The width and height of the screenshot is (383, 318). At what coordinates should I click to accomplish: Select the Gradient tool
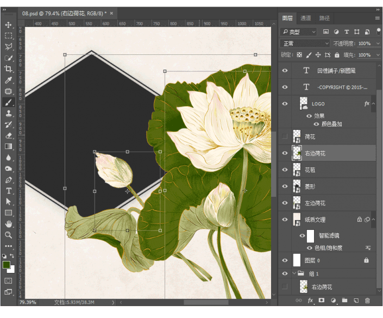[x=8, y=146]
